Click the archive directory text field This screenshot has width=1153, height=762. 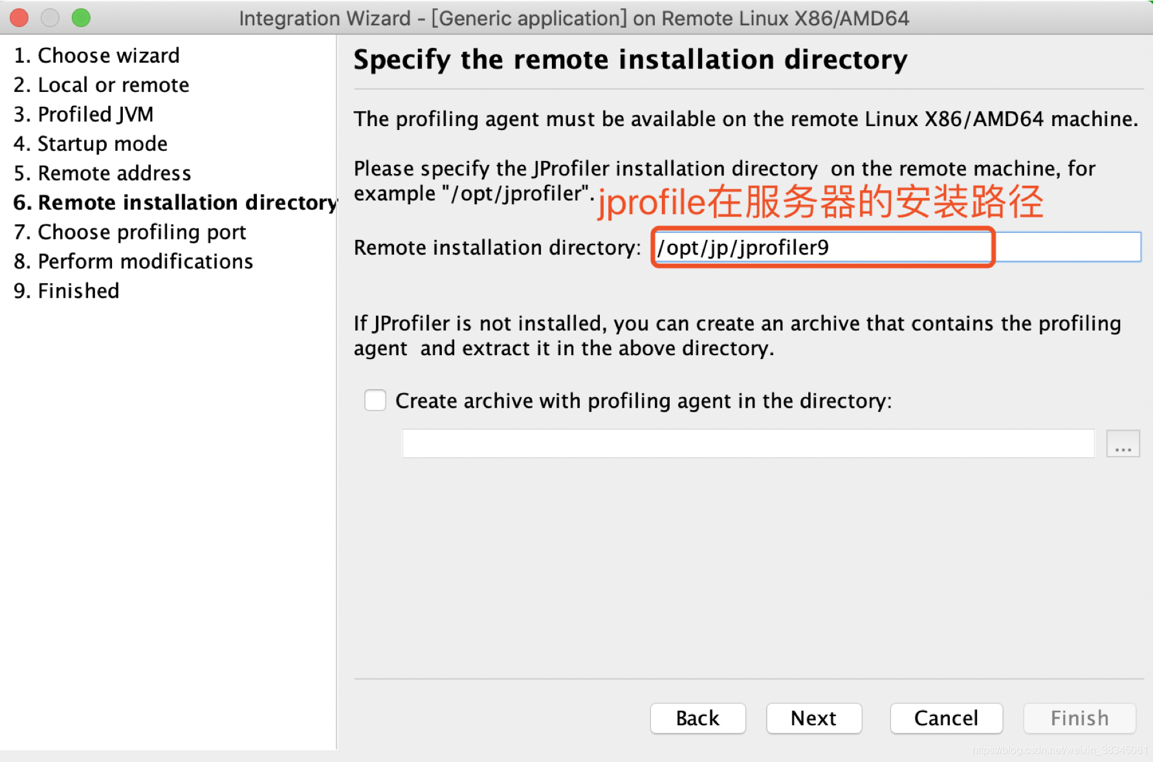point(748,443)
